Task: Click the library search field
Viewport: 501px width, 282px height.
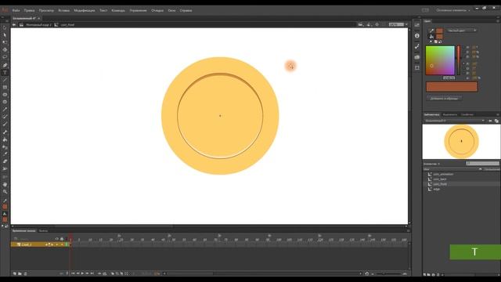Action: coord(482,164)
